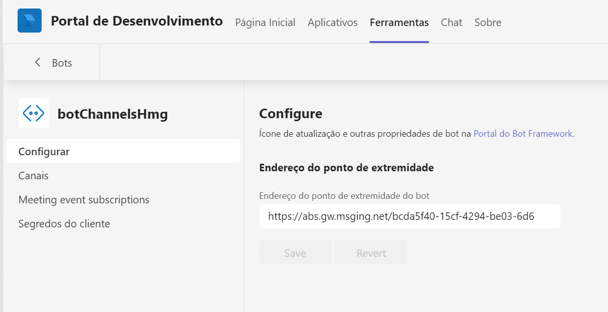Image resolution: width=608 pixels, height=312 pixels.
Task: Switch to the Aplicativos tab
Action: [x=333, y=23]
